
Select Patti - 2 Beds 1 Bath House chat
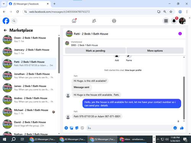coord(29,64)
